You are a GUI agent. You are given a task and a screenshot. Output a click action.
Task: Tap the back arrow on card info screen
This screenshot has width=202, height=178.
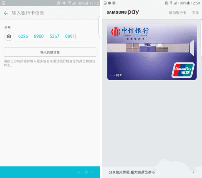click(6, 13)
